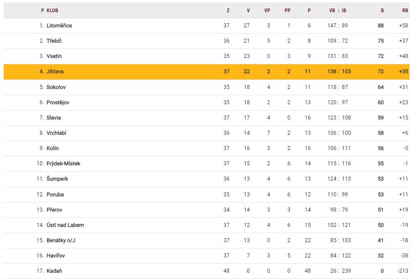The width and height of the screenshot is (414, 279).
Task: Open the Prostějov club page link
Action: coord(58,102)
